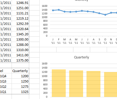The width and height of the screenshot is (117, 99).
Task: Click the cell with value 1131.21
Action: [20, 13]
